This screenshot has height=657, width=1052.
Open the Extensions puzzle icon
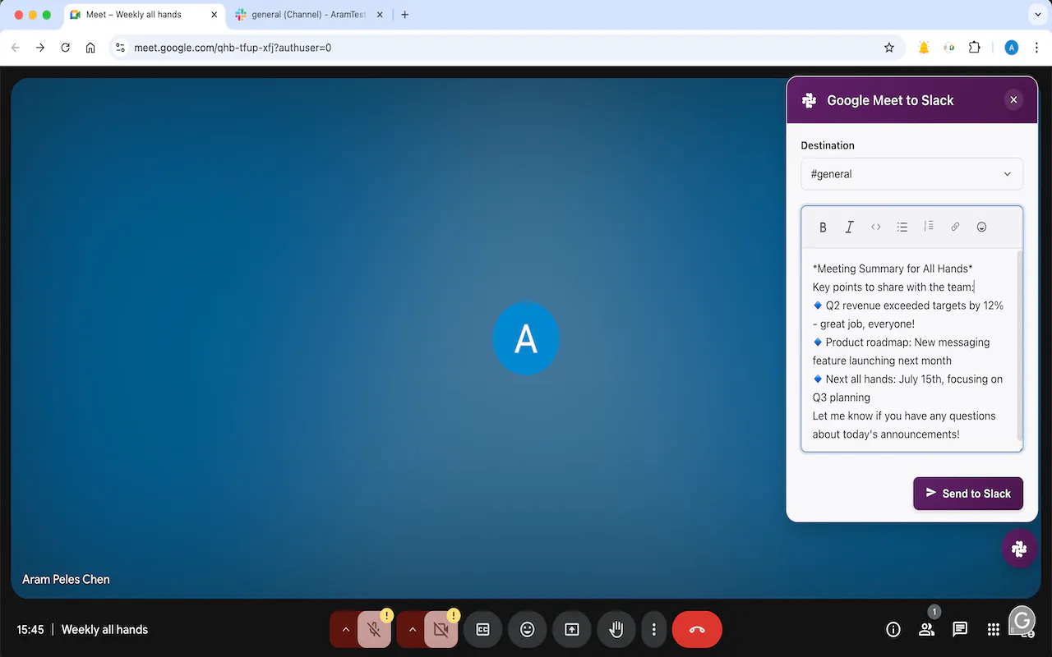(x=974, y=48)
